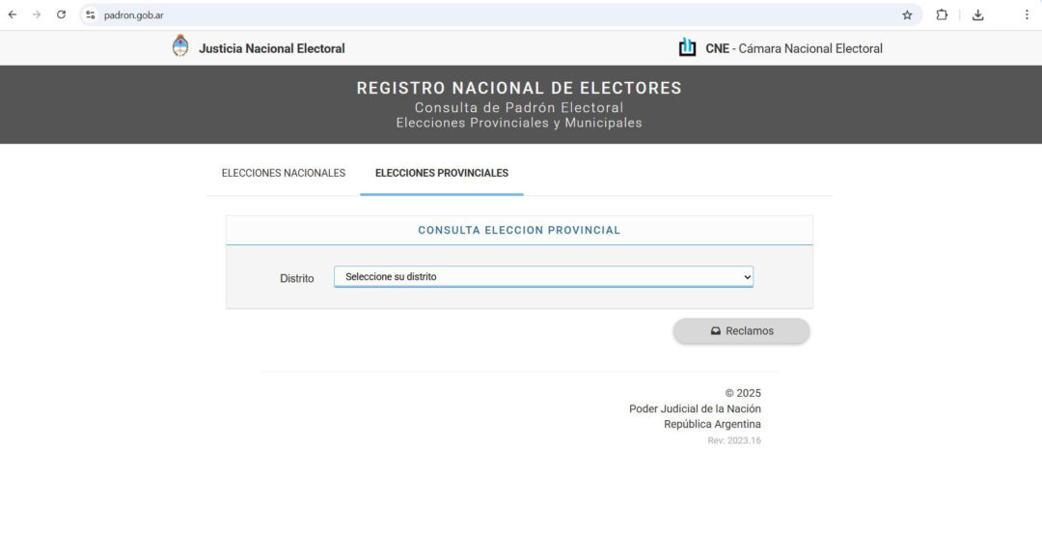1042x533 pixels.
Task: Reload the padron.gob.ar page
Action: 62,14
